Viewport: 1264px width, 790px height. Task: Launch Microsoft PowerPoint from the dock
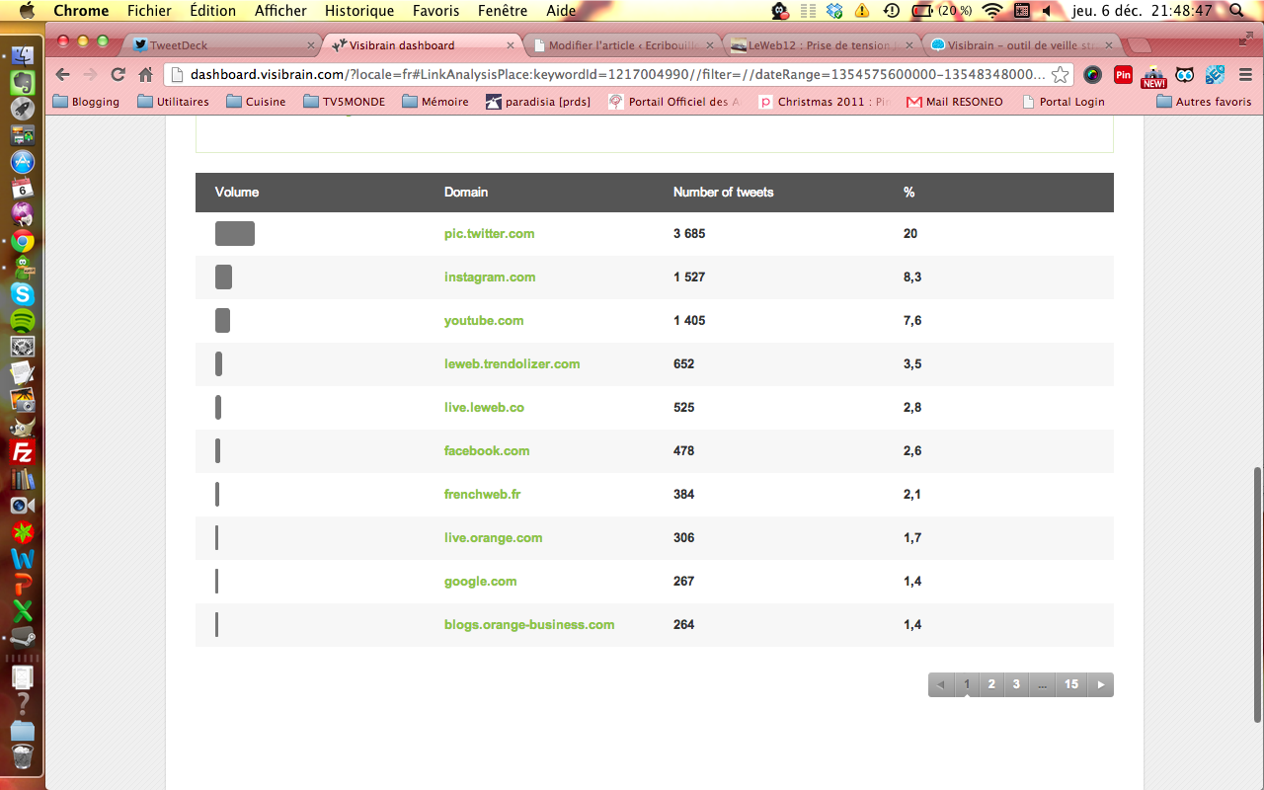tap(22, 585)
